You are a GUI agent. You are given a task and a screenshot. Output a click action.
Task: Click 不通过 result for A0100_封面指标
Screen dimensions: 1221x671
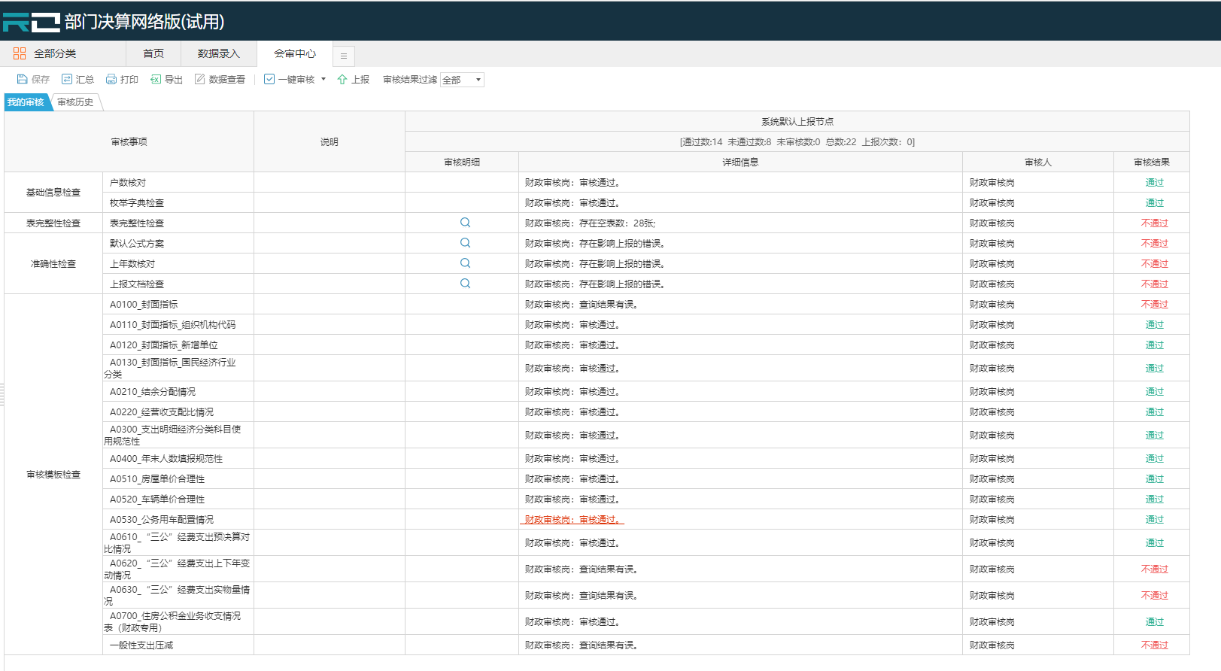[x=1154, y=305]
